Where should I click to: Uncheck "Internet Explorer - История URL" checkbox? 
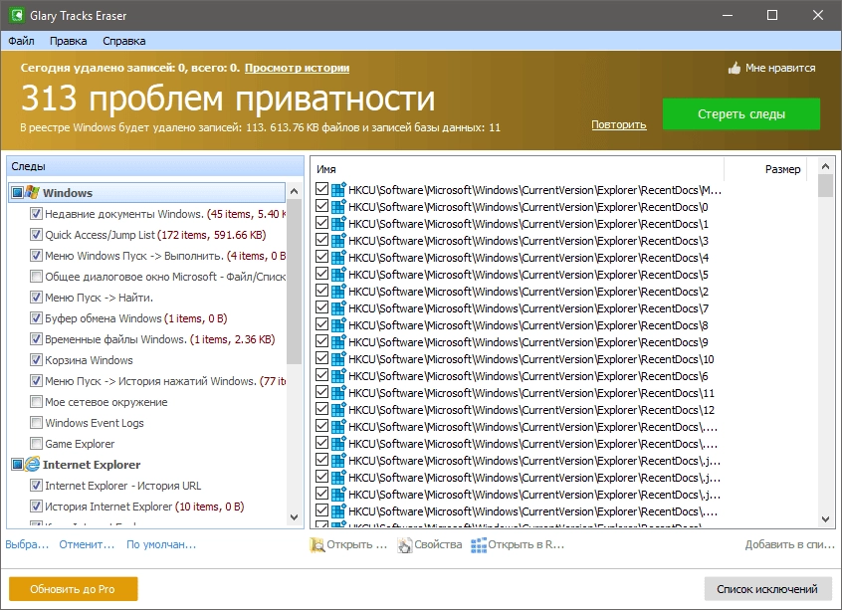point(36,486)
